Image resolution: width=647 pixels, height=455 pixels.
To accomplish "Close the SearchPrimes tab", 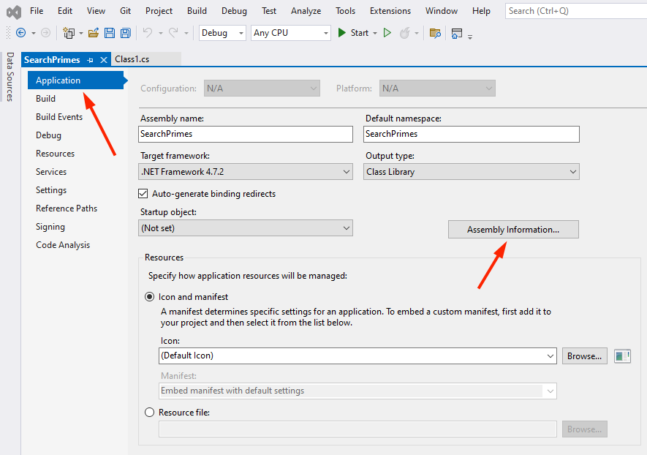I will tap(104, 60).
